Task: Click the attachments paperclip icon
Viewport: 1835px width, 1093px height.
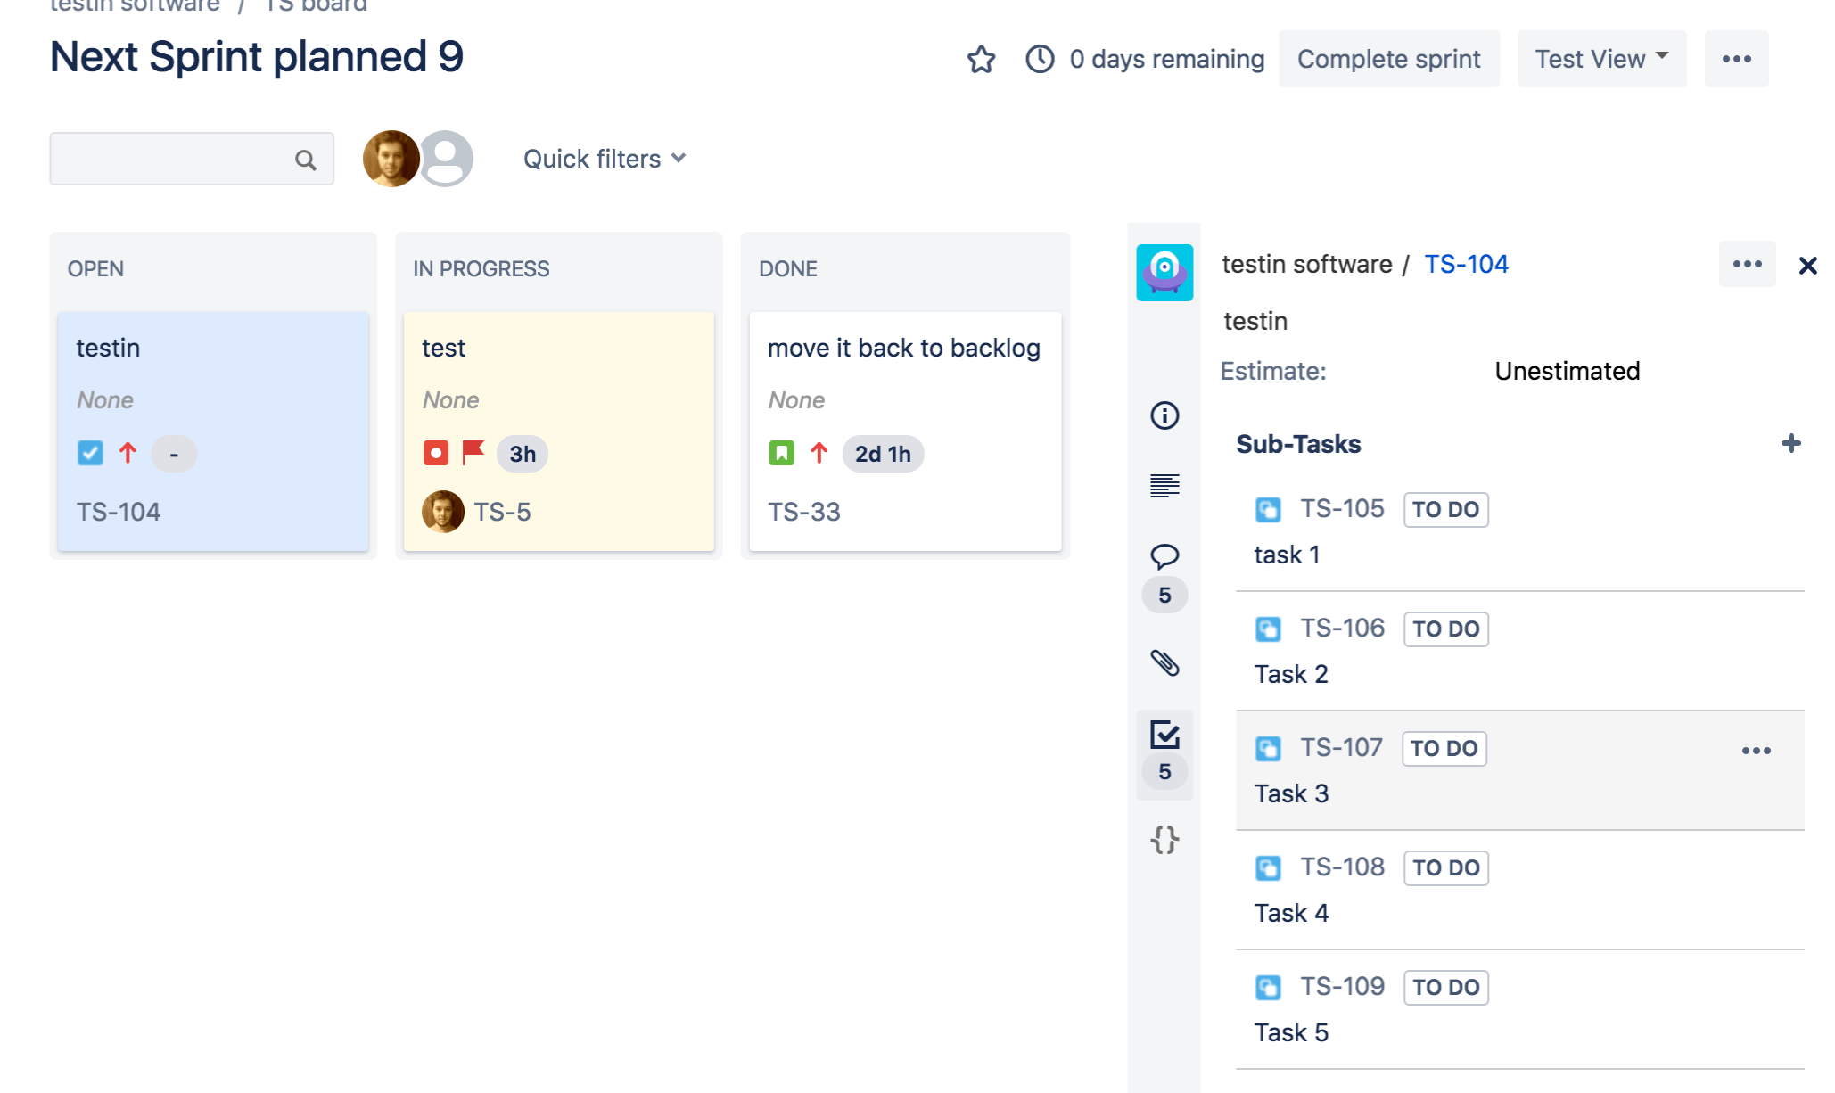Action: click(x=1164, y=663)
